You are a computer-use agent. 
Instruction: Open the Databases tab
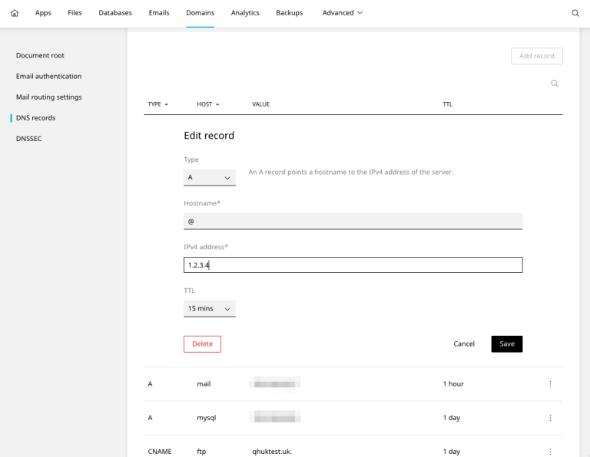(x=115, y=13)
